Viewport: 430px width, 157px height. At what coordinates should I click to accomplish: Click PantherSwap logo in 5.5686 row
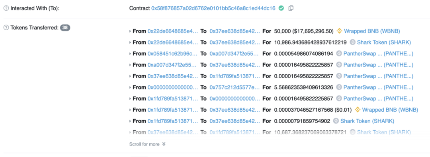tap(339, 87)
